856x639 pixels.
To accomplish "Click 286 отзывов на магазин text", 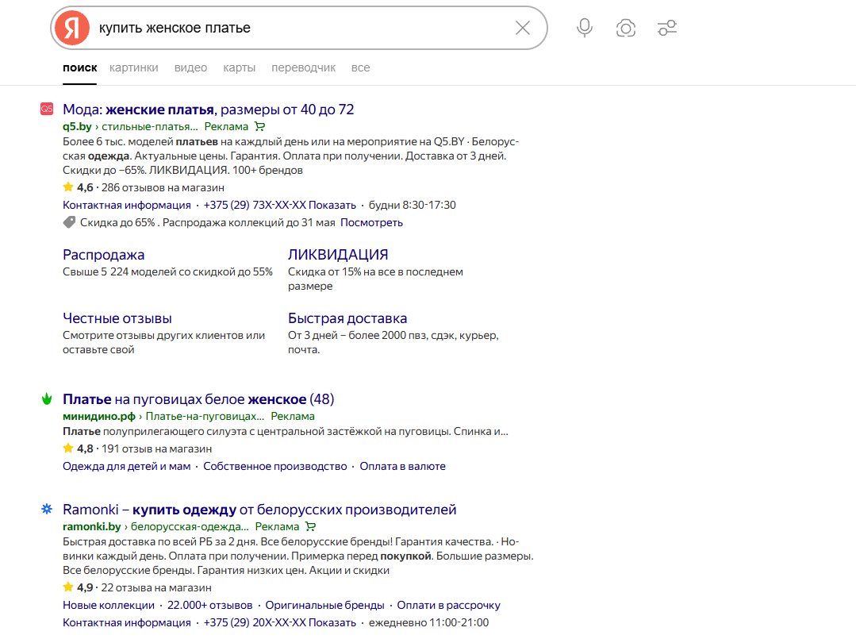I will pos(163,187).
